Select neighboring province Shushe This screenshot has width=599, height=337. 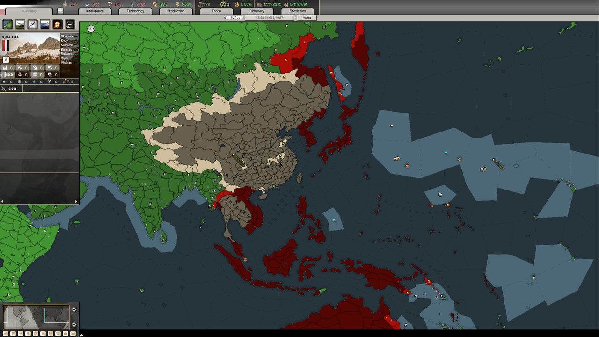(x=66, y=37)
